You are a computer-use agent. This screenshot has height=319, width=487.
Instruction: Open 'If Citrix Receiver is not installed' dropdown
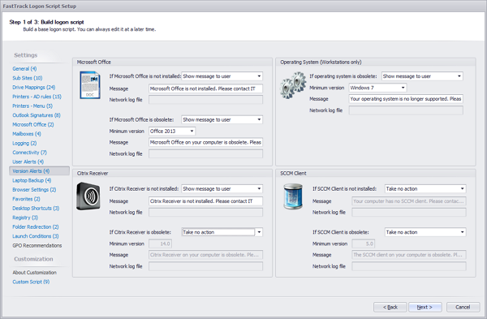coord(222,188)
